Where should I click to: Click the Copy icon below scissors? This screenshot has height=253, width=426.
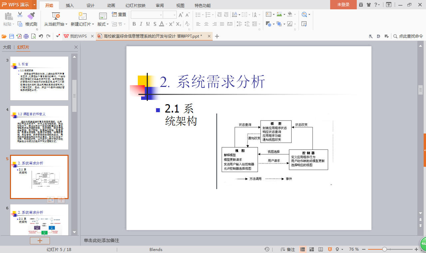pos(20,24)
